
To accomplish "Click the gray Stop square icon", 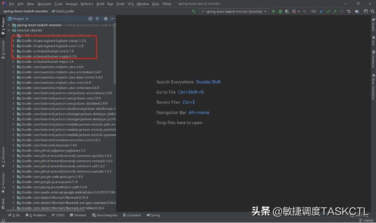I will point(305,11).
